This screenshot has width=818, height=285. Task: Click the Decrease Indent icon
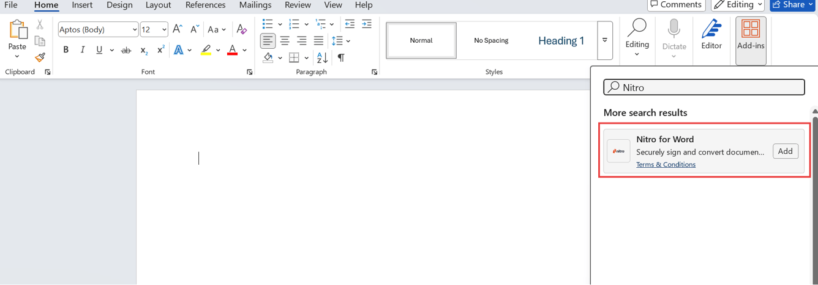(x=350, y=24)
